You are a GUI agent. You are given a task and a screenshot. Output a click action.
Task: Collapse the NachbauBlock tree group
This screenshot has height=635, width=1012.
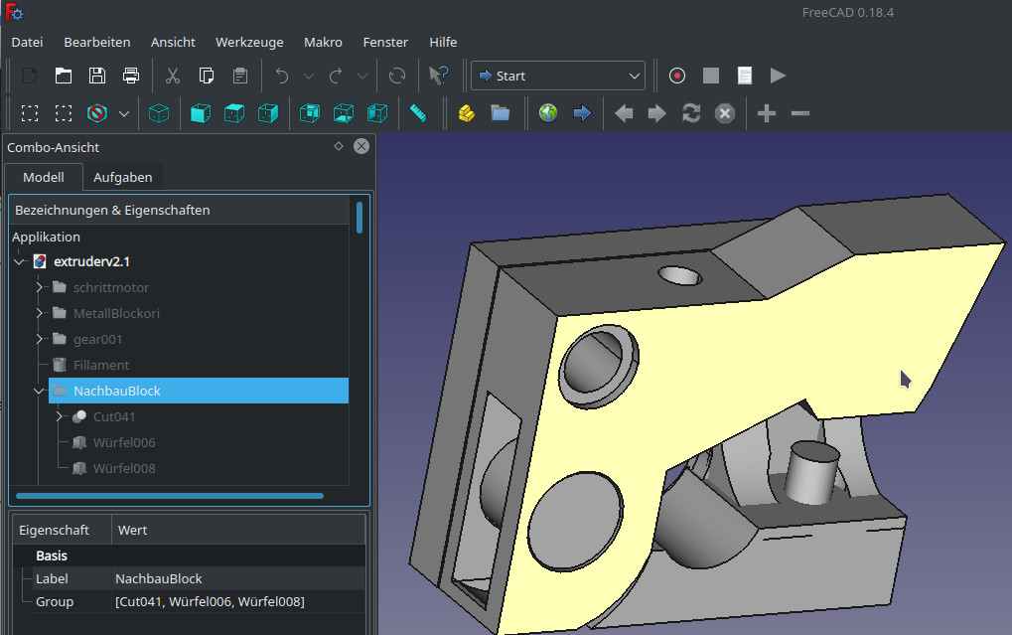(x=40, y=391)
